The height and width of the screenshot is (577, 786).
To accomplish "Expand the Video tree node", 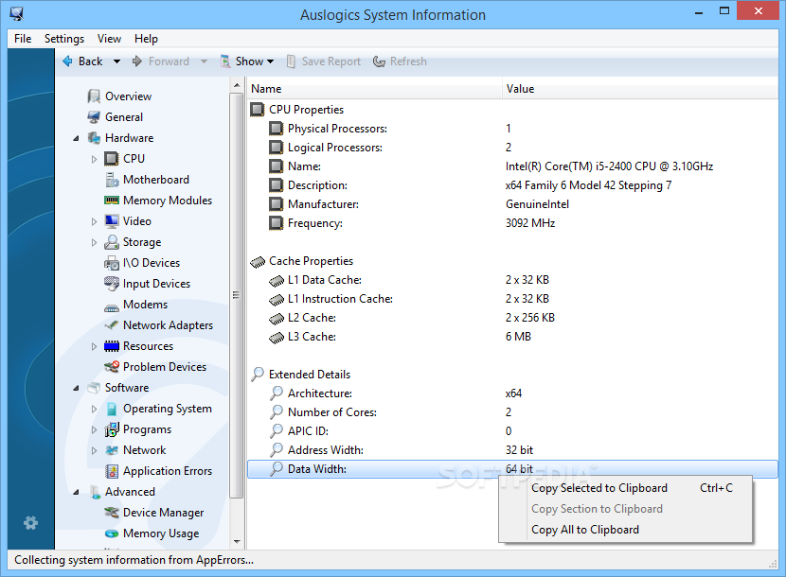I will click(x=94, y=221).
